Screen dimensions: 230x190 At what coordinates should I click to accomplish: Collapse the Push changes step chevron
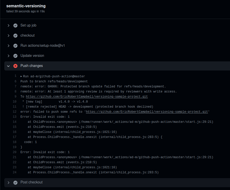[9, 66]
